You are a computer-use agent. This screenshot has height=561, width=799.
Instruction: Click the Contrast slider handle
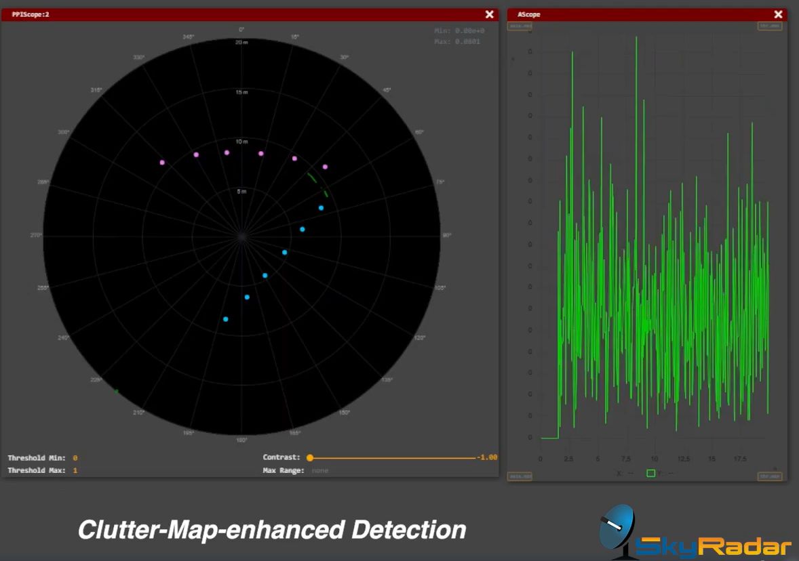pyautogui.click(x=310, y=458)
